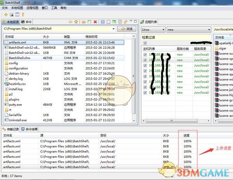Click the dashed deselect square icon
233x180 pixels.
pyautogui.click(x=108, y=22)
